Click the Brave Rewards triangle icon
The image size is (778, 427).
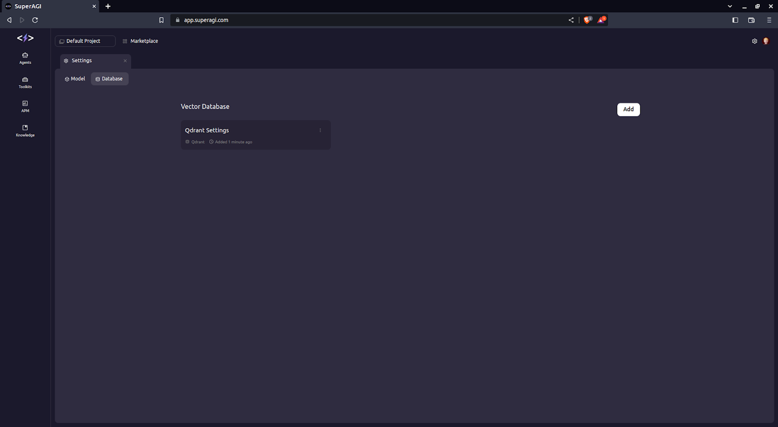pos(601,20)
